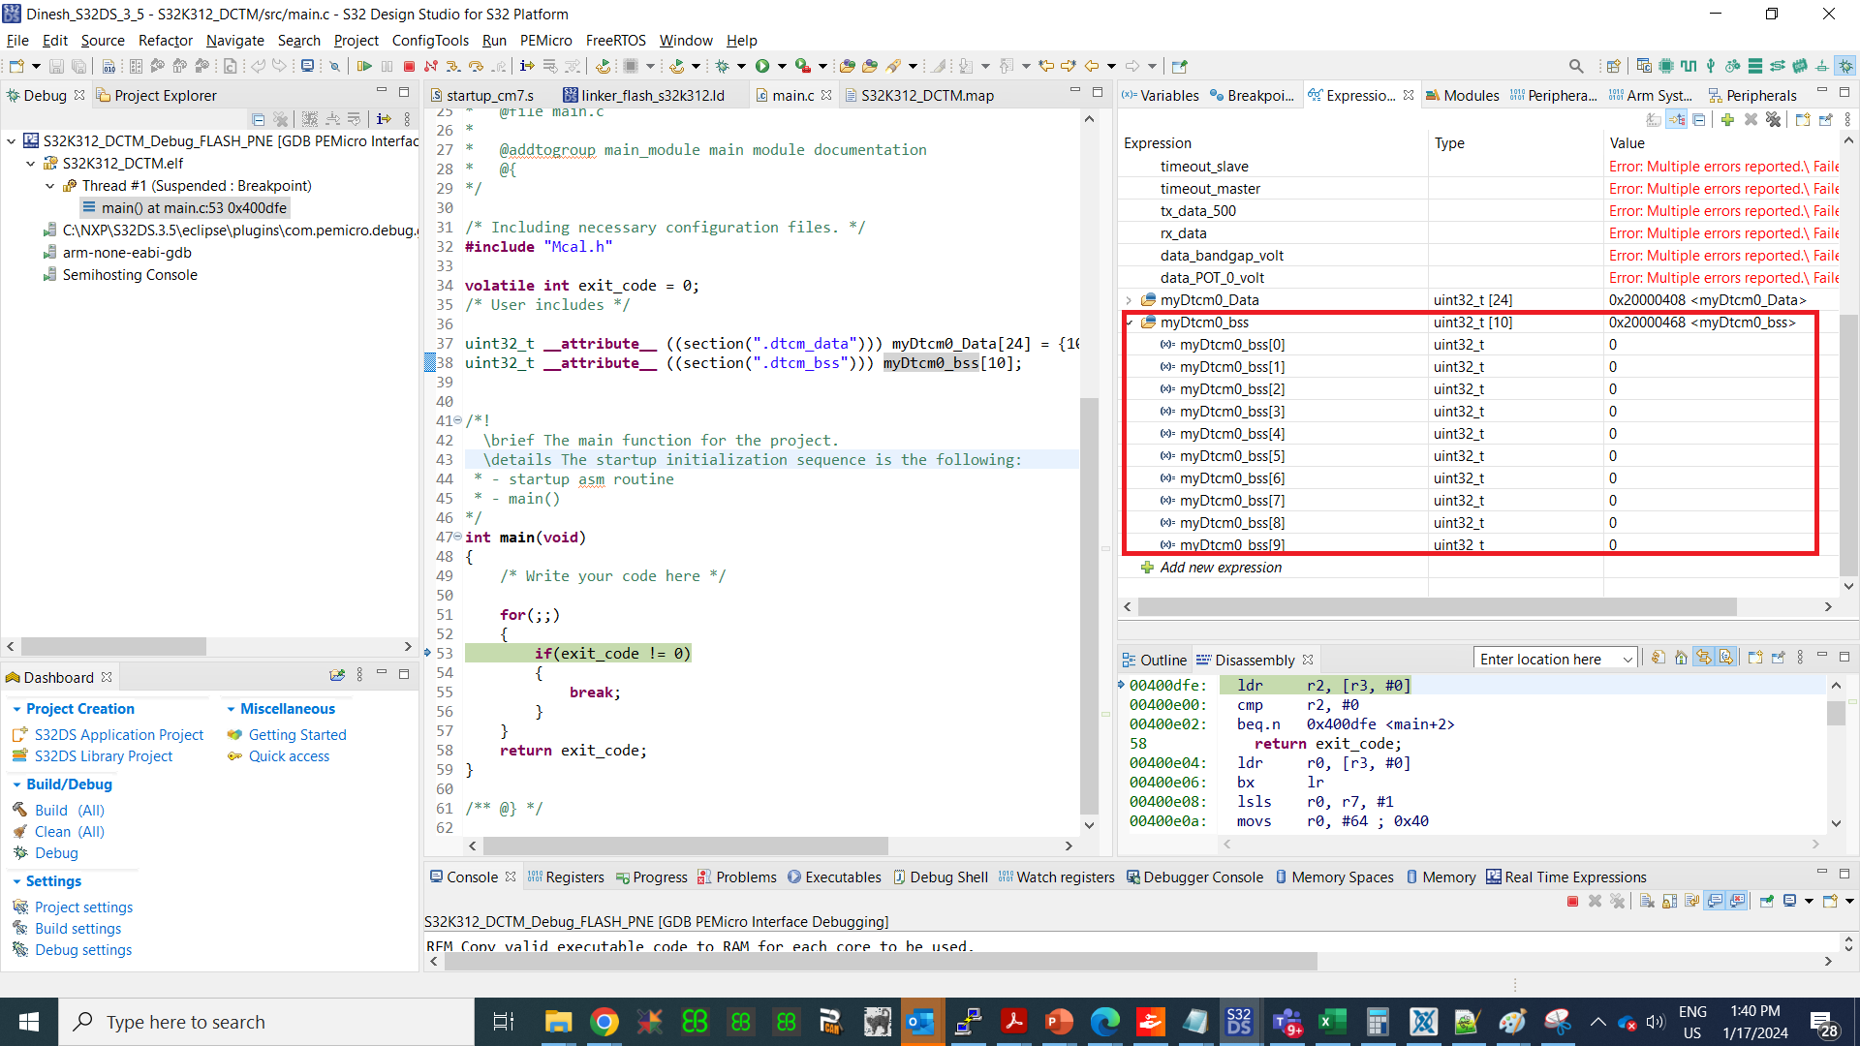Open the search dialog via the magnifier icon
The width and height of the screenshot is (1860, 1046).
pyautogui.click(x=1576, y=66)
